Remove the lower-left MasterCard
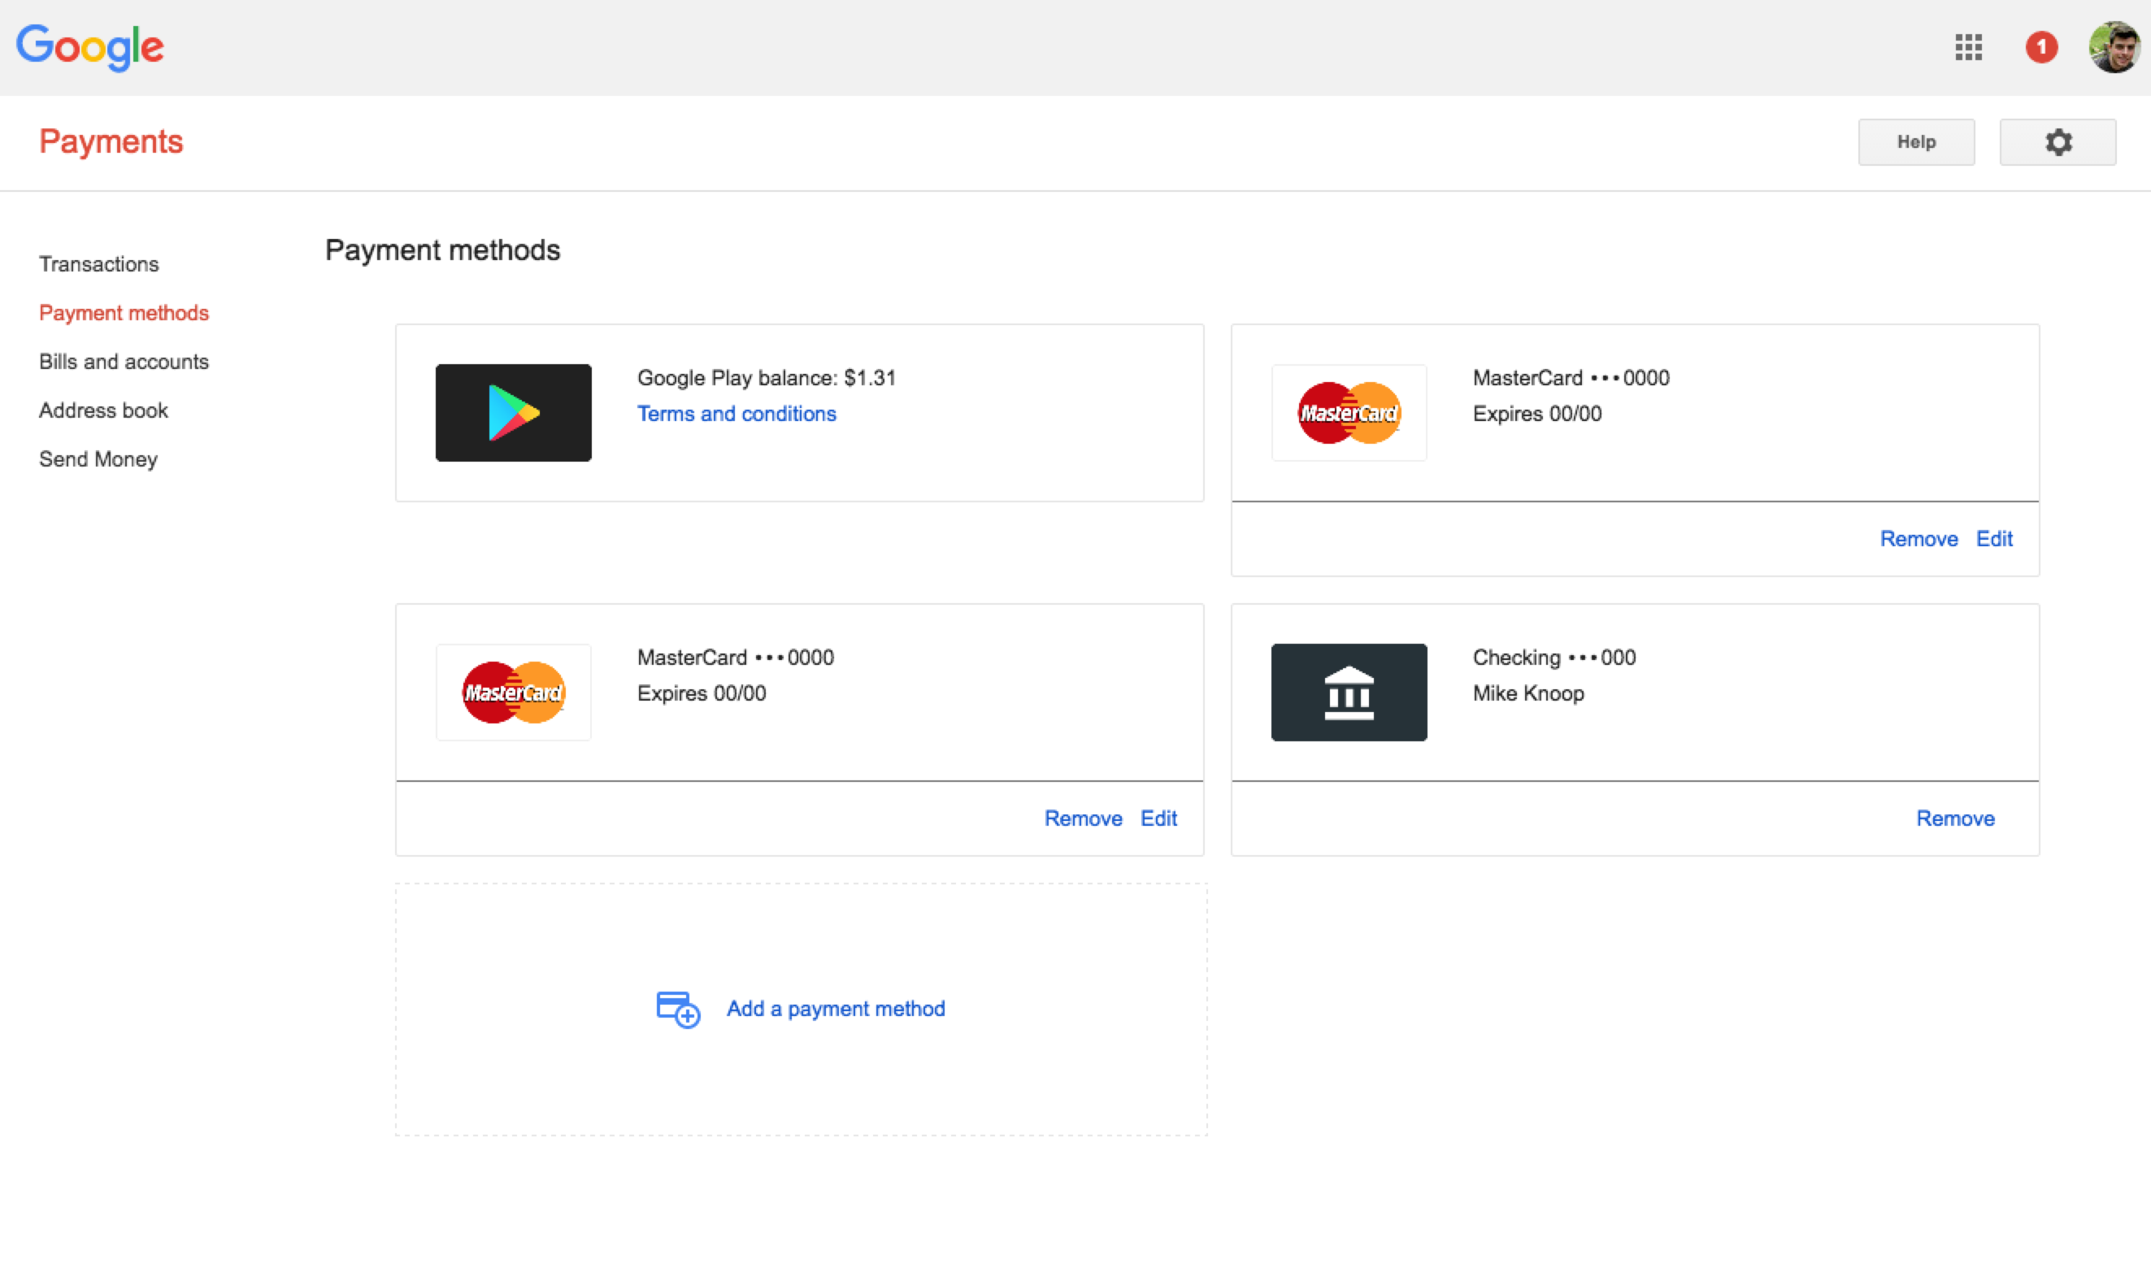2151x1268 pixels. point(1083,819)
